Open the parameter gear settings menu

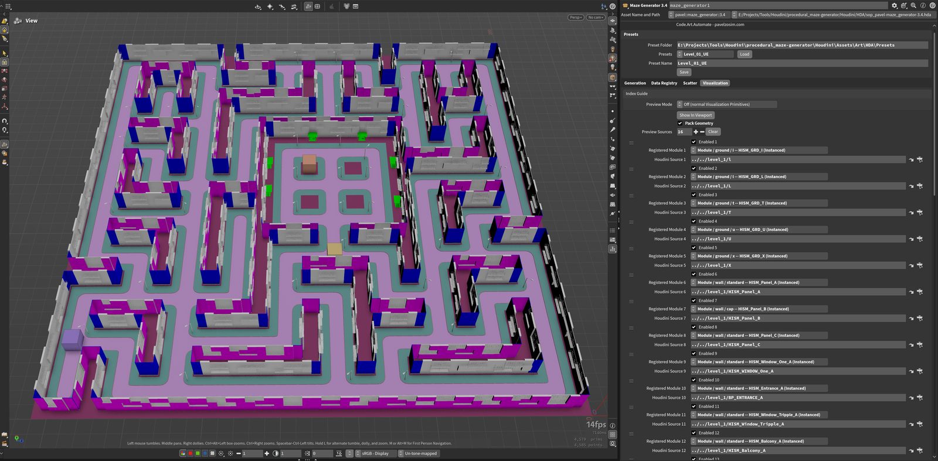[x=895, y=5]
